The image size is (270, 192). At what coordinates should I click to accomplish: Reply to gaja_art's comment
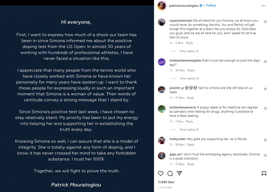point(191,164)
